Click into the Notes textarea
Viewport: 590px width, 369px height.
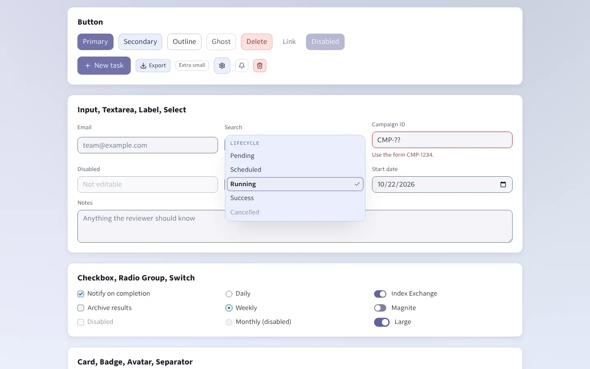point(295,226)
